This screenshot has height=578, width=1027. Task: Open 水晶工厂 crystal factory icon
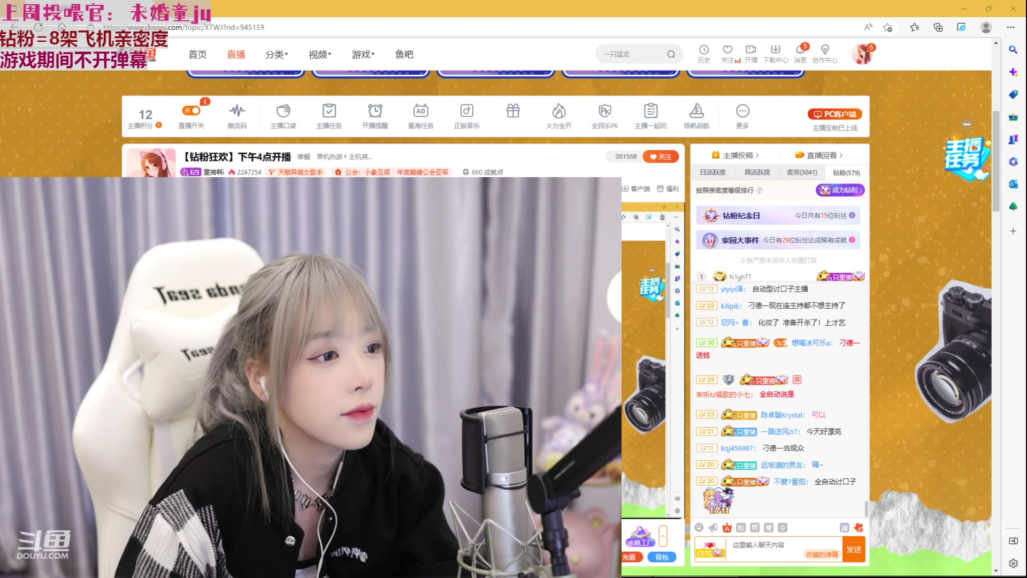tap(640, 536)
